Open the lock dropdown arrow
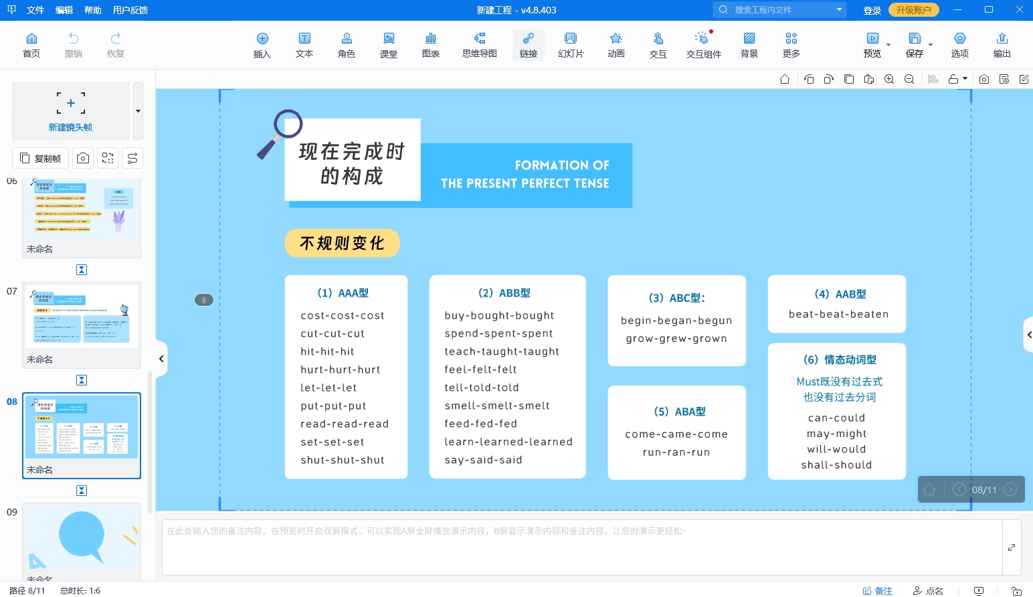This screenshot has width=1033, height=597. coord(965,79)
